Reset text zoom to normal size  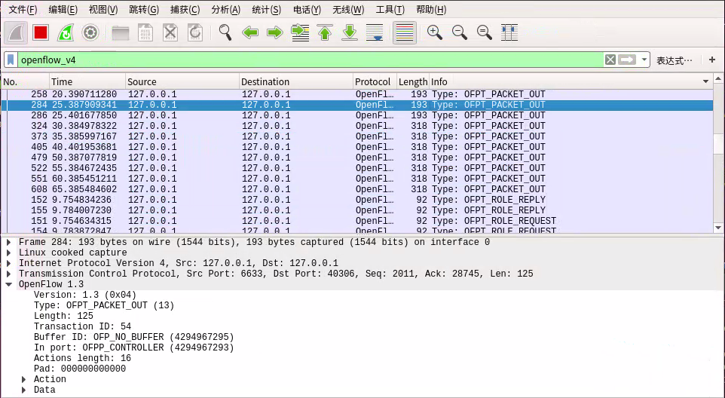click(x=485, y=32)
